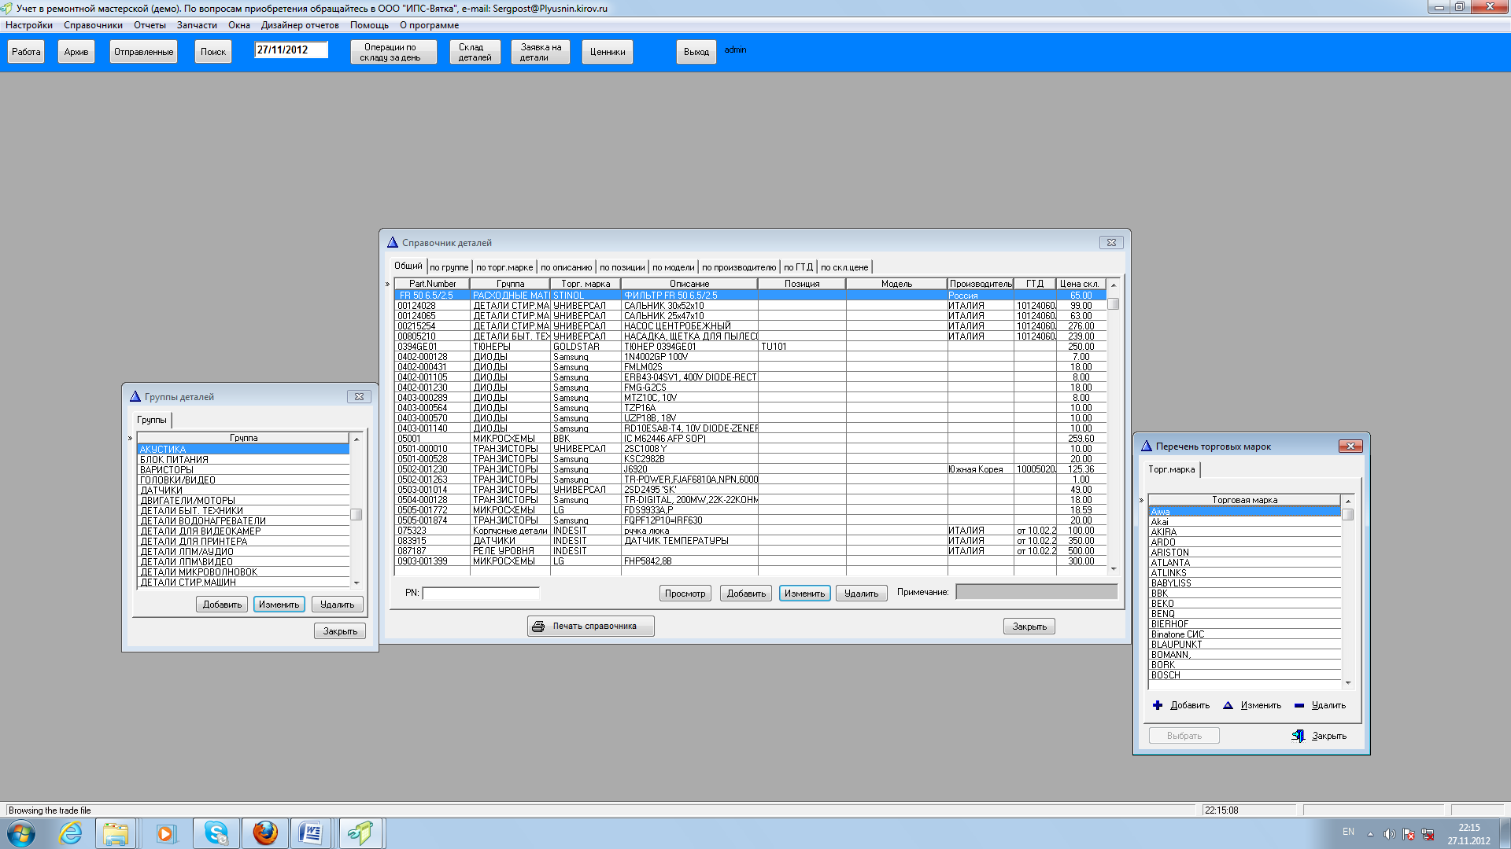This screenshot has height=849, width=1511.
Task: Click the plus icon beside Добавить in trademarks
Action: coord(1158,705)
